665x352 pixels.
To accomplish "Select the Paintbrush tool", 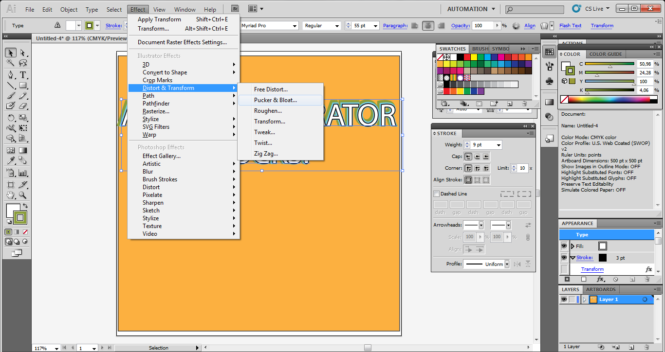I will 11,95.
